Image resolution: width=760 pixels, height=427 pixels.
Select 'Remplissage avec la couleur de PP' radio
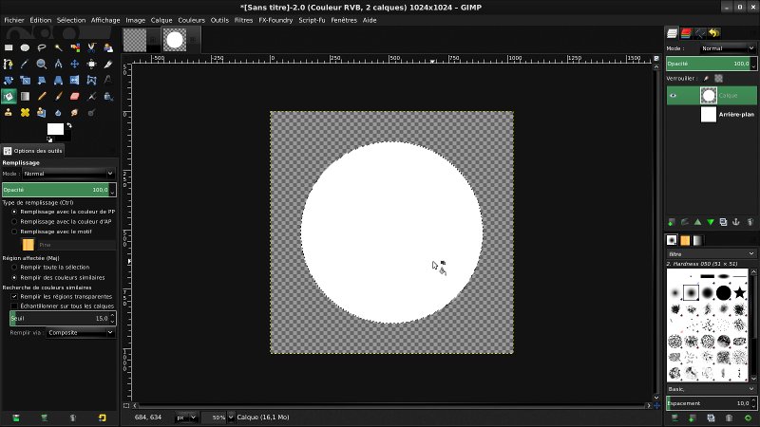[x=14, y=212]
